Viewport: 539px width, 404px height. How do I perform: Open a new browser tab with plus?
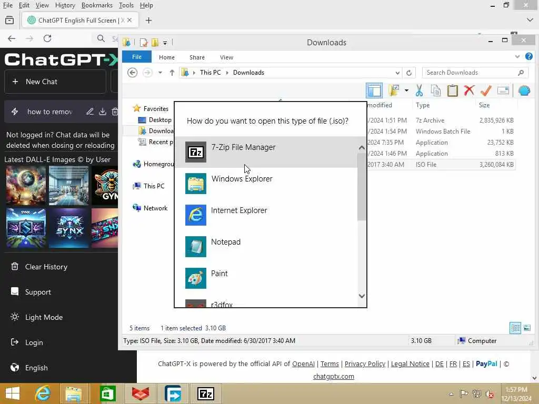coord(148,21)
